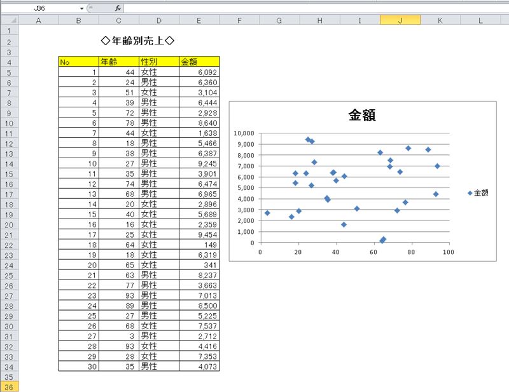
Task: Select the 性別 header cell
Action: (x=158, y=62)
